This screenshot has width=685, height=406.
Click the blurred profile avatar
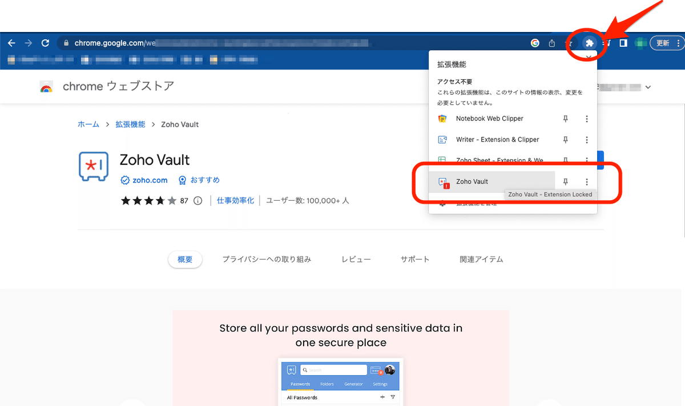pos(641,43)
